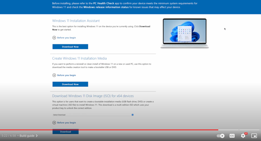Expand Before you begin under Installation Media
Viewport: 261px width, 141px height.
64,75
